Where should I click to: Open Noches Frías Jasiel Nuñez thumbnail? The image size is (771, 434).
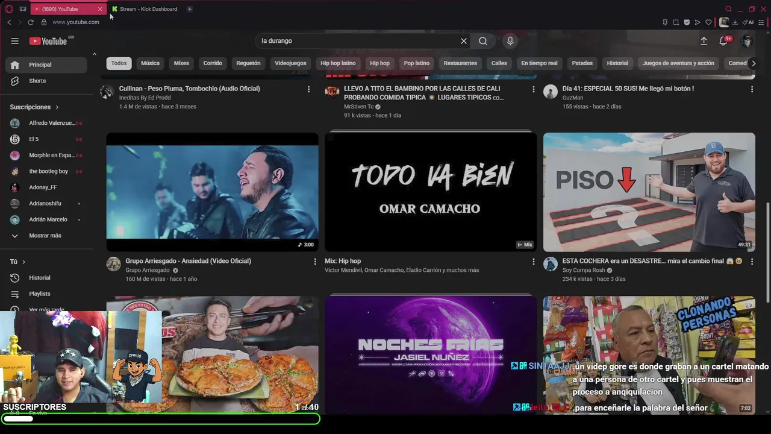click(x=431, y=354)
